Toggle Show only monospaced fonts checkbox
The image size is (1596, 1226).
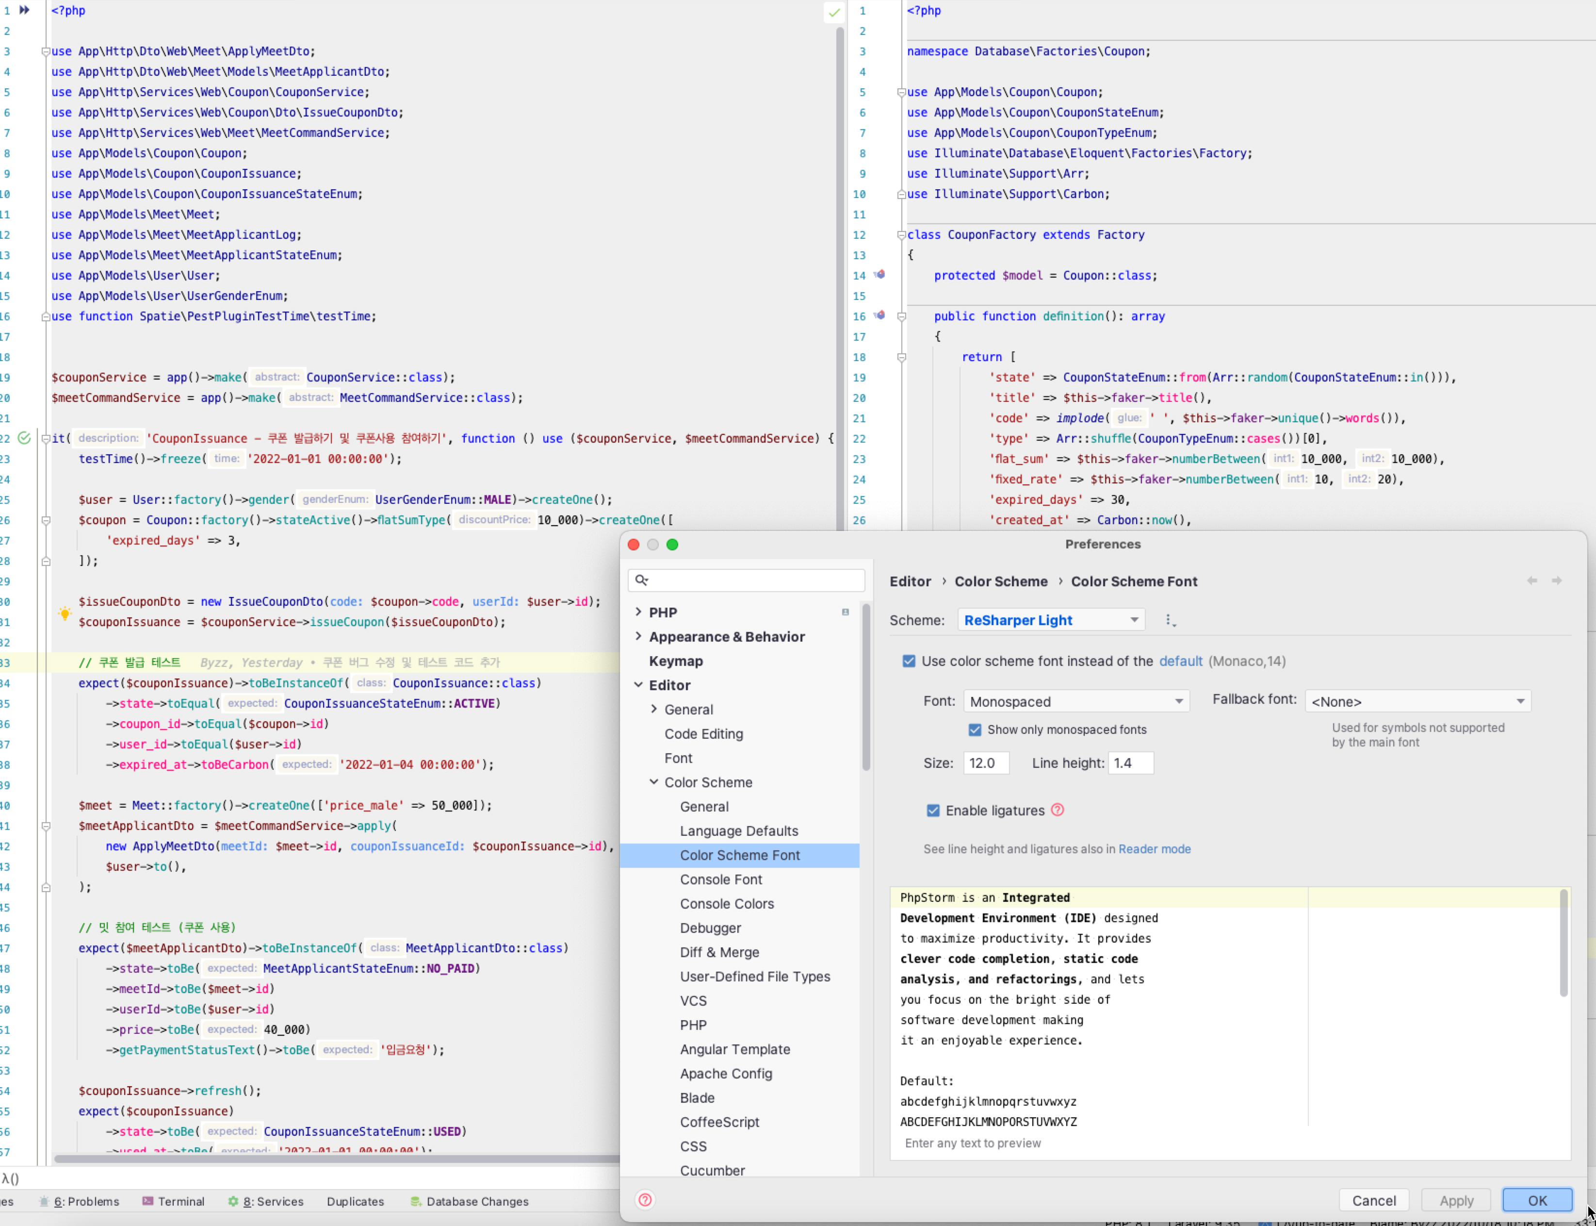pyautogui.click(x=975, y=730)
